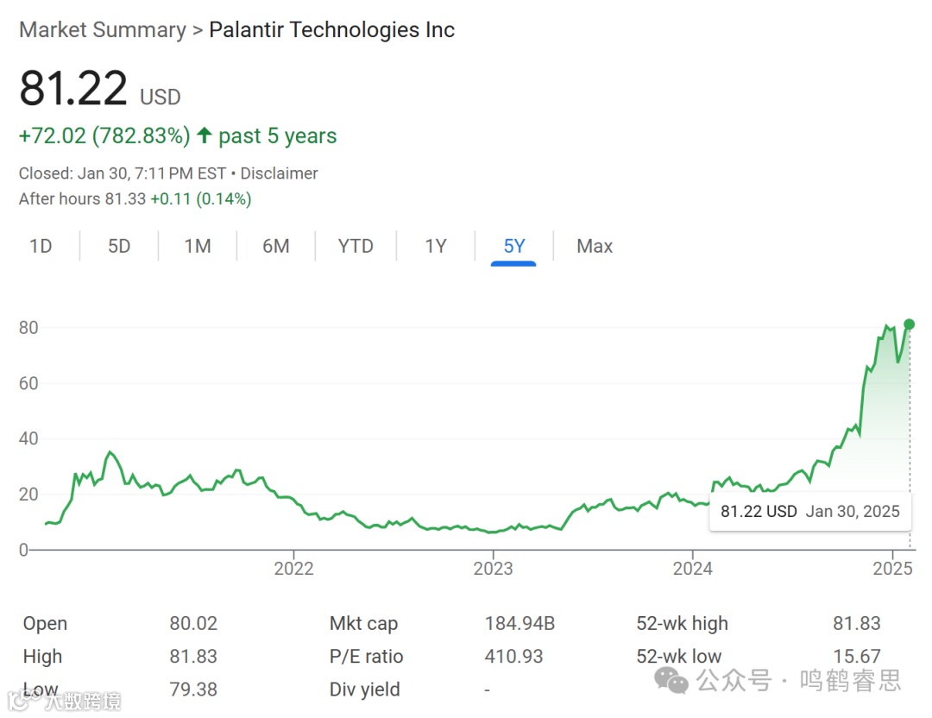Click the 2024 label on timeline axis
The height and width of the screenshot is (718, 932).
[693, 568]
